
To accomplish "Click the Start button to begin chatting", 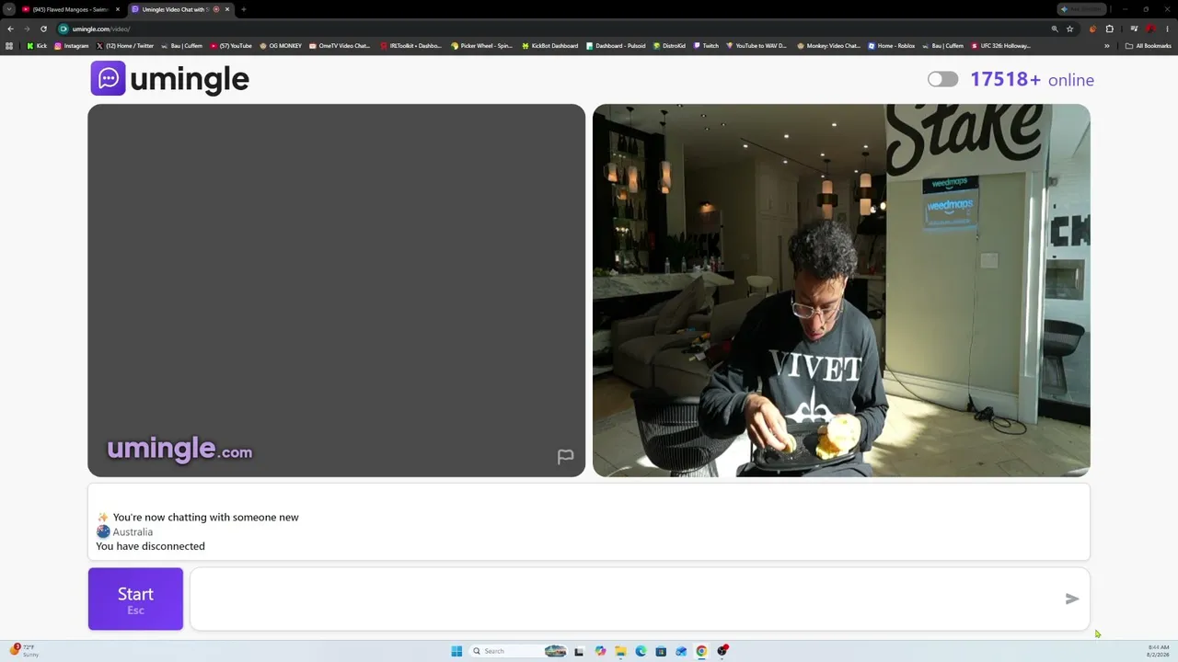I will [x=135, y=599].
